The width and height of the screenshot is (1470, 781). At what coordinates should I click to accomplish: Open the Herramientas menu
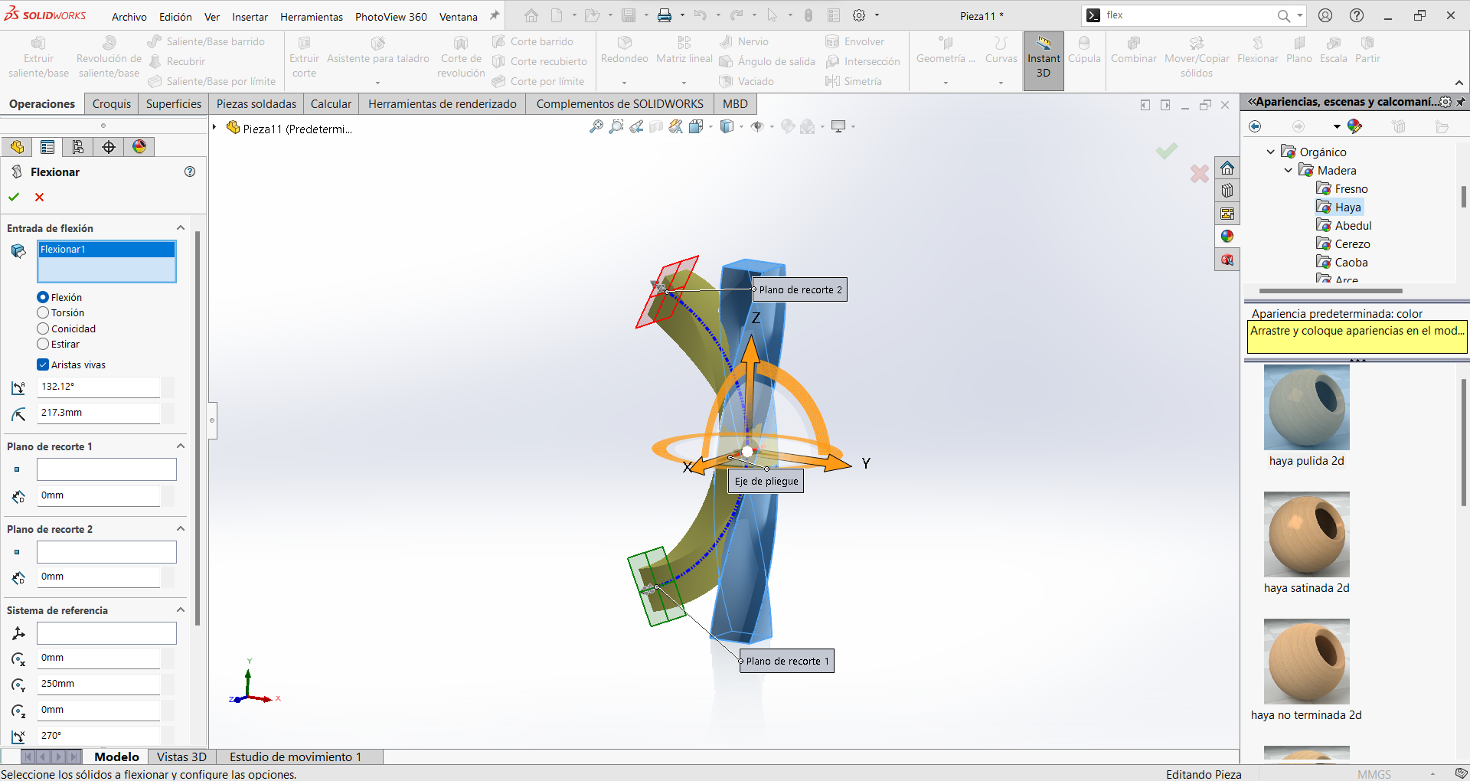click(x=311, y=17)
